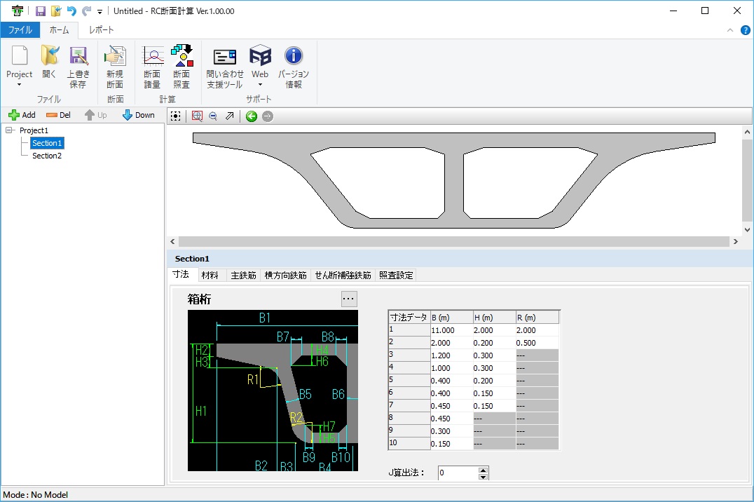Screen dimensions: 754x502
Task: Click B(m) cell 11.000 in row 1
Action: pyautogui.click(x=451, y=330)
